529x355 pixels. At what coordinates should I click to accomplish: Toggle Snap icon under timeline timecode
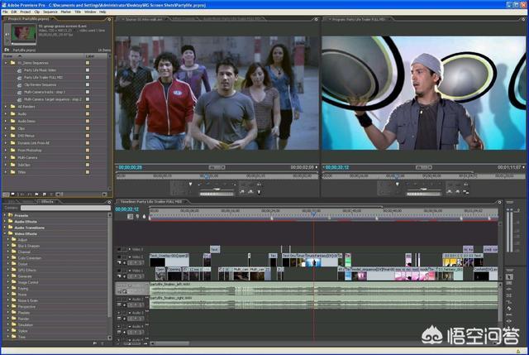point(131,216)
